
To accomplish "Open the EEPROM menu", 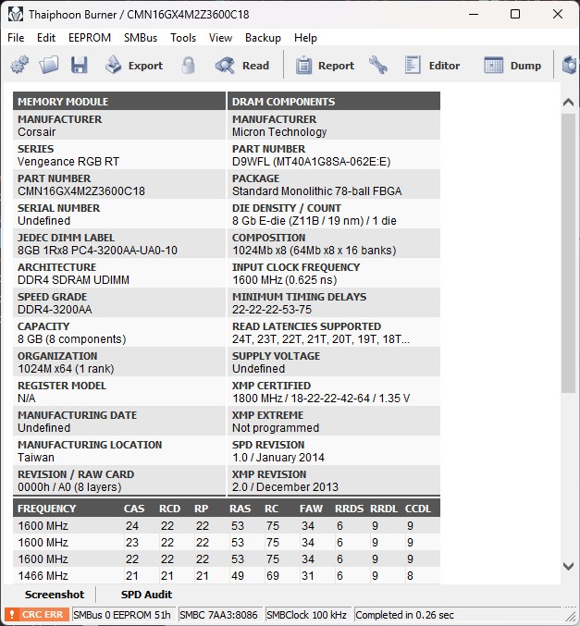I will coord(90,38).
